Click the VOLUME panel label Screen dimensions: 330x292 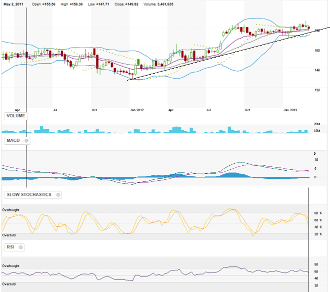(x=16, y=116)
